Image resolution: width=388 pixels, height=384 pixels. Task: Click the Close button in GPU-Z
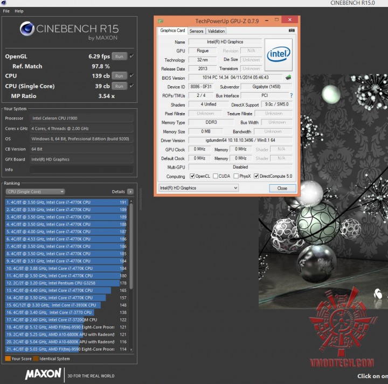coord(282,188)
